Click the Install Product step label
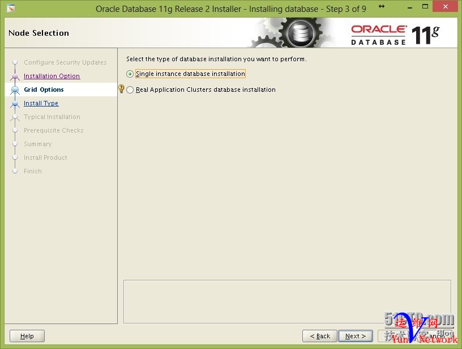Viewport: 462px width, 349px height. 45,158
